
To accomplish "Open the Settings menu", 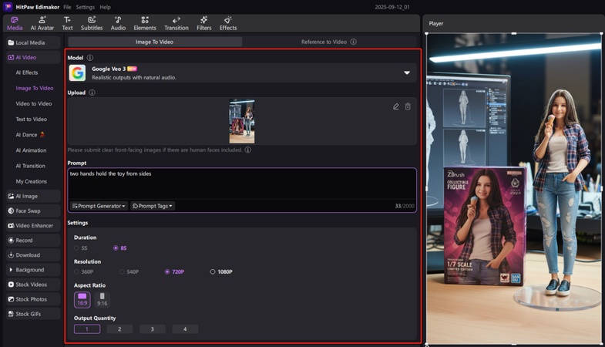I will (x=86, y=7).
